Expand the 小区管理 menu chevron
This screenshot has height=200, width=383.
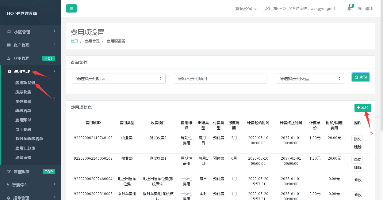point(55,31)
